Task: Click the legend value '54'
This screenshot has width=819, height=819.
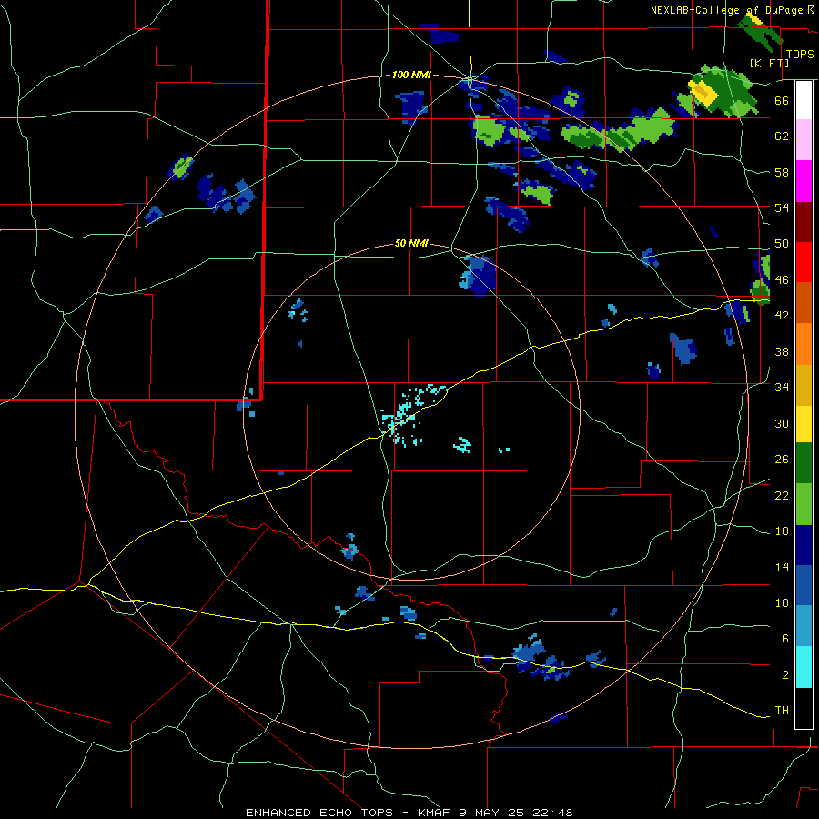Action: tap(782, 207)
